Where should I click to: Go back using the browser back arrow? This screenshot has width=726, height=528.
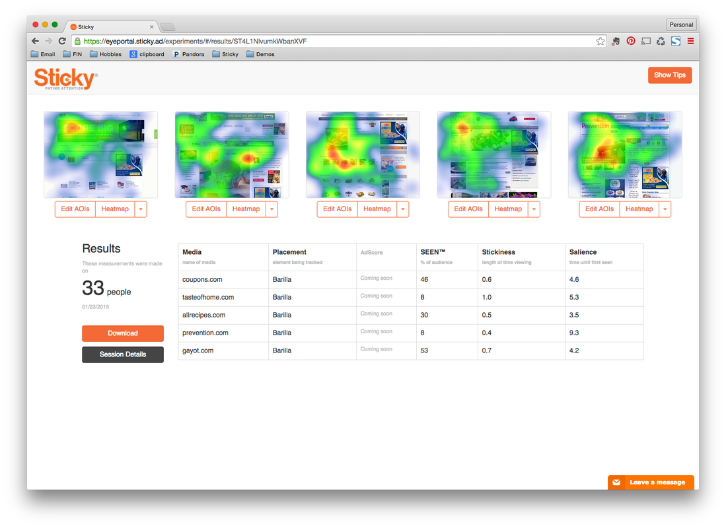36,41
